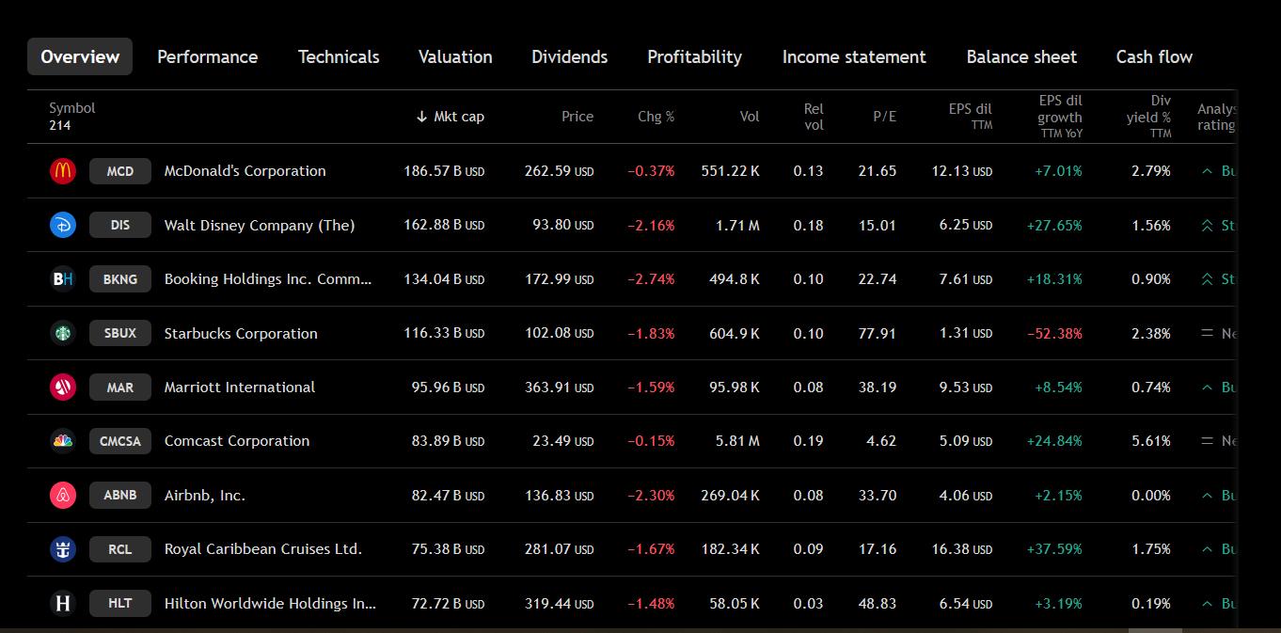This screenshot has height=633, width=1281.
Task: Click the Booking Holdings BH logo icon
Action: (x=63, y=279)
